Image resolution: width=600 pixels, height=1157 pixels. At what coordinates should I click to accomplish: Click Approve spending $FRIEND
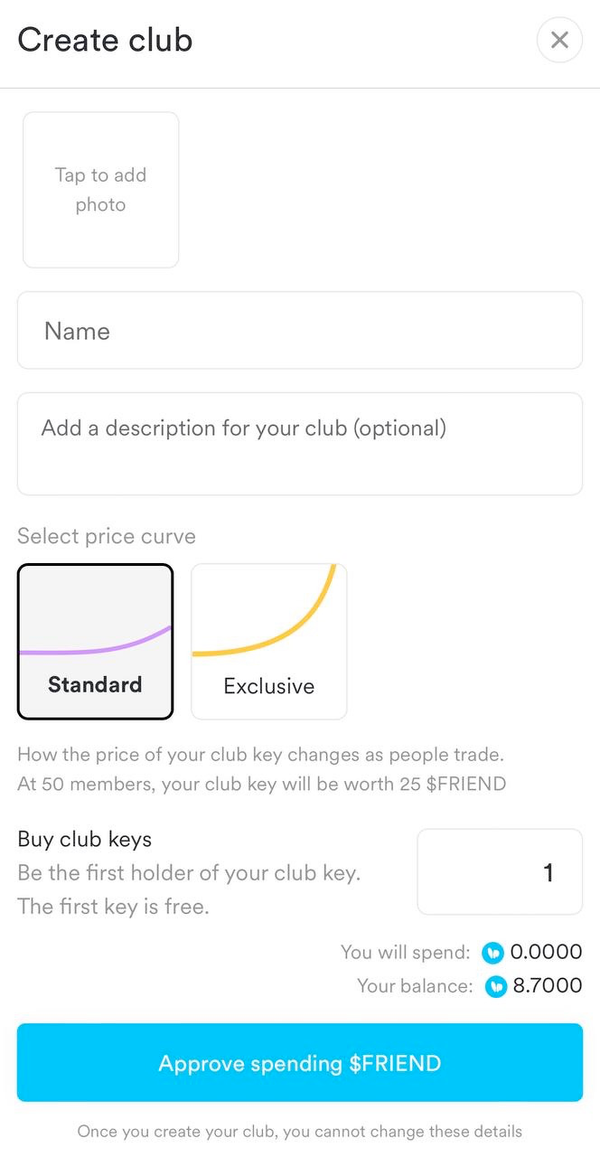[299, 1063]
